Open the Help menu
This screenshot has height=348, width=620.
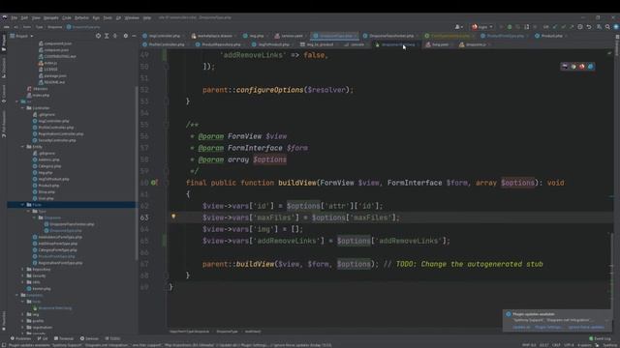point(147,17)
